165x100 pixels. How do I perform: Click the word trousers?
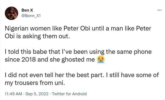coord(26,83)
